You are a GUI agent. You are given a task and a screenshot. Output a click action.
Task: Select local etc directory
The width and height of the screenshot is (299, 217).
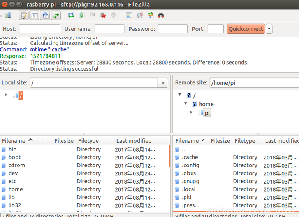point(84,181)
